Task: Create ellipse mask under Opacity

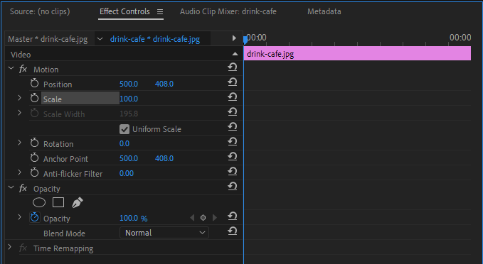Action: 39,202
